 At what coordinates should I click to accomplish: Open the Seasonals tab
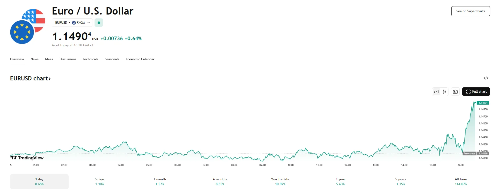[112, 59]
